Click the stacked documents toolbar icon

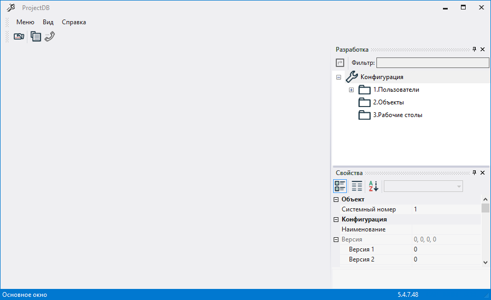click(35, 36)
